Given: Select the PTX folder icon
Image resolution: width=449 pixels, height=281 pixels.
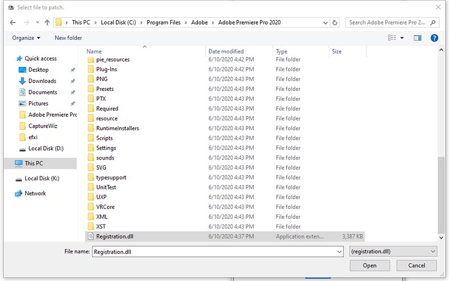Looking at the screenshot, I should pos(91,99).
